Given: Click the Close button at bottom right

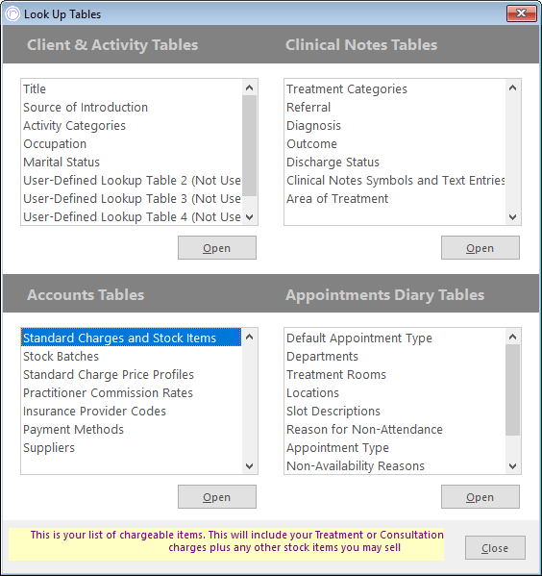Looking at the screenshot, I should pos(495,548).
